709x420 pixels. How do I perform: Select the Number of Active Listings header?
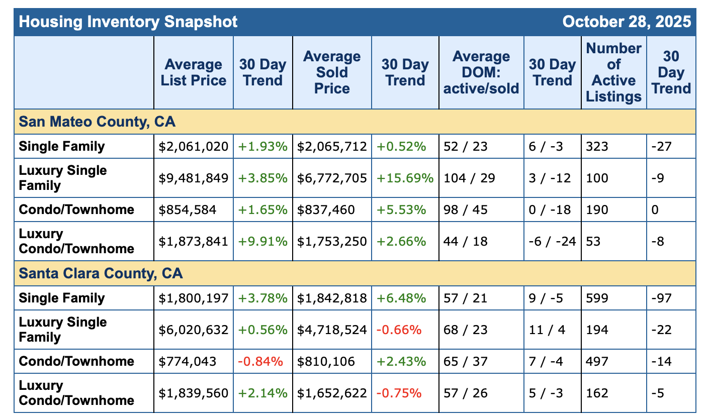613,72
